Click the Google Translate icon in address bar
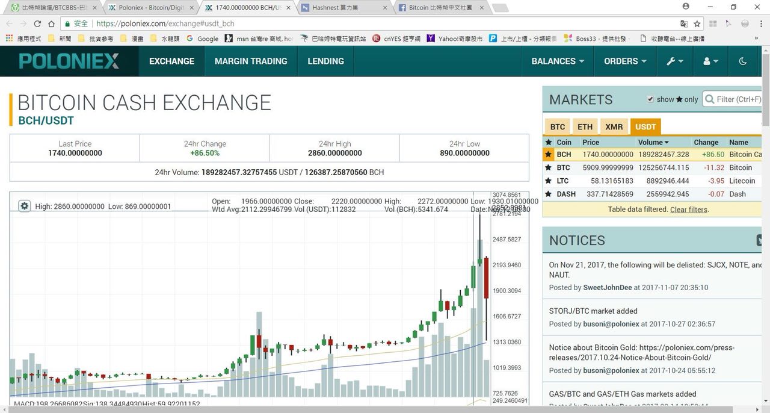 [684, 23]
